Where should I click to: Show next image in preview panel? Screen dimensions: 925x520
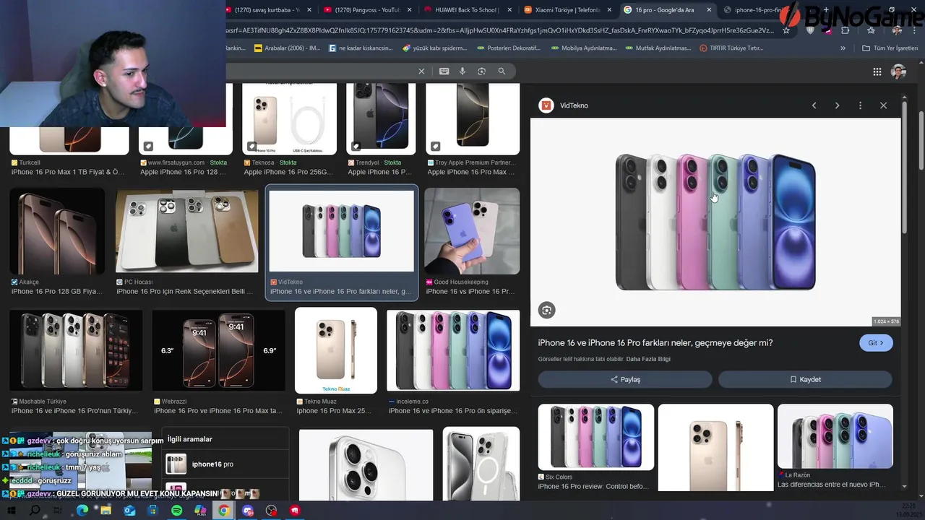(837, 105)
